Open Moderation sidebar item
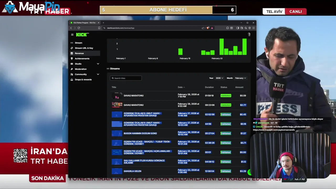The image size is (336, 189). click(85, 69)
